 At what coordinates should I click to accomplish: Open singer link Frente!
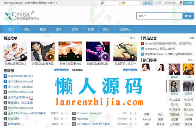coord(147,120)
